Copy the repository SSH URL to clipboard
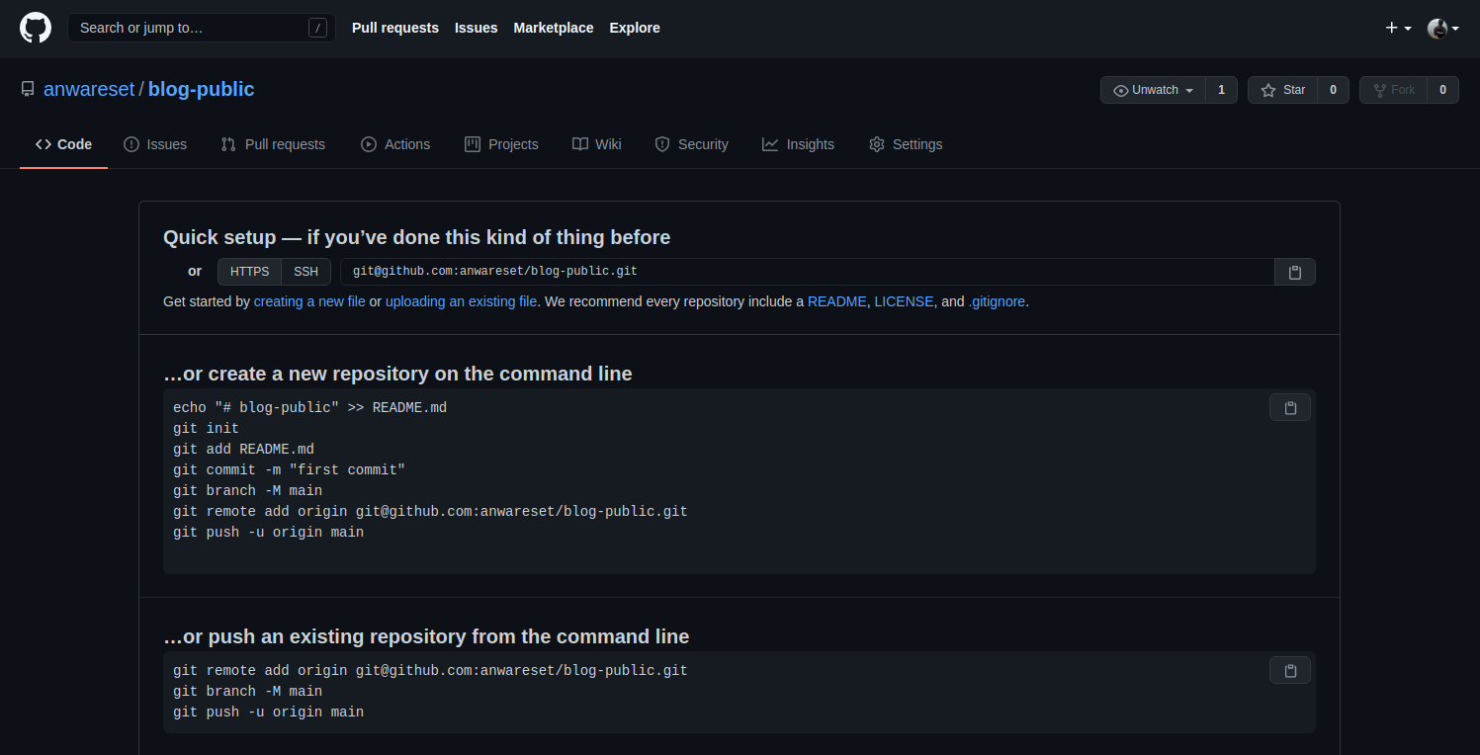 click(x=1294, y=272)
